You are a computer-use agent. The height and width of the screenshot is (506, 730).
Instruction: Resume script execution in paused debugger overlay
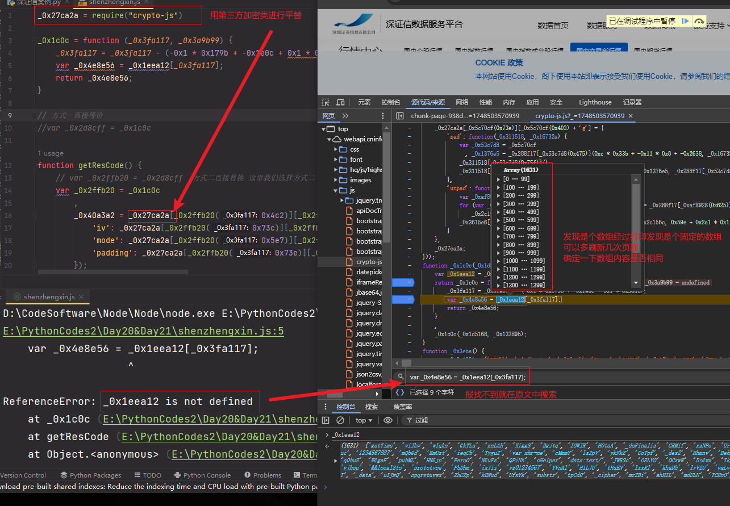685,21
